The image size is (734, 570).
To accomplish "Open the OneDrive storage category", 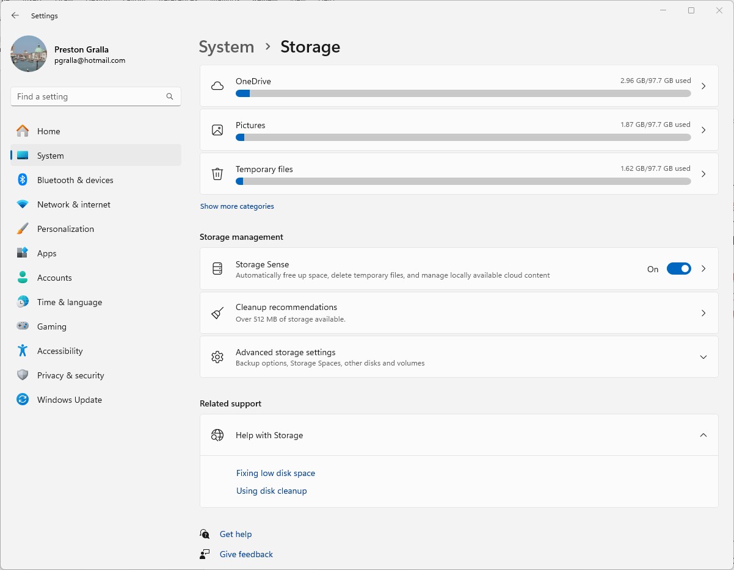I will tap(459, 86).
